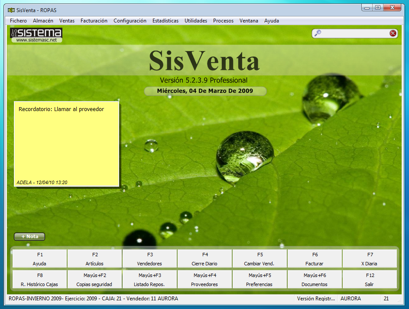Image resolution: width=409 pixels, height=309 pixels.
Task: Click Versión 5.2.3.9 Professional text
Action: tap(204, 80)
